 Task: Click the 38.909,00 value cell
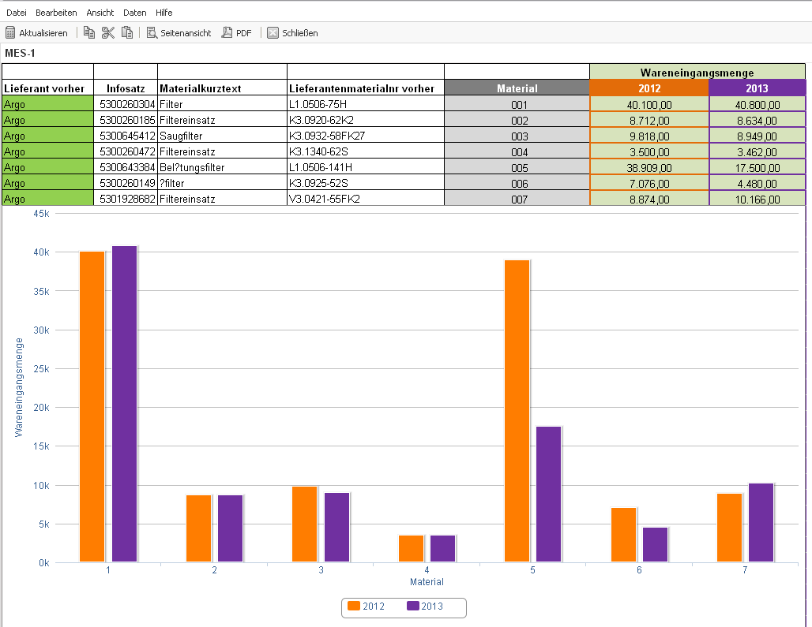(648, 167)
